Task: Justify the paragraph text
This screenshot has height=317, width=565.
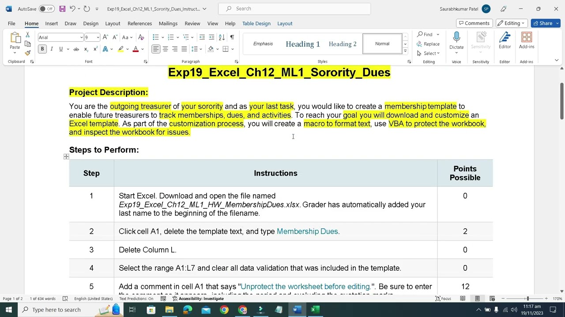Action: click(x=184, y=49)
